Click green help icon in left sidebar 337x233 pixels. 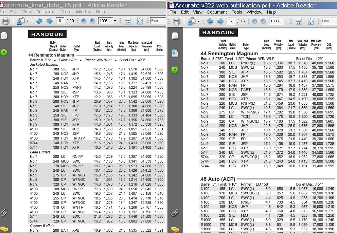4,52
